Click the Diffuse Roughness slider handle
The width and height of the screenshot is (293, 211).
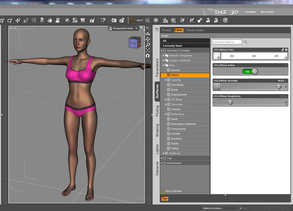[230, 102]
